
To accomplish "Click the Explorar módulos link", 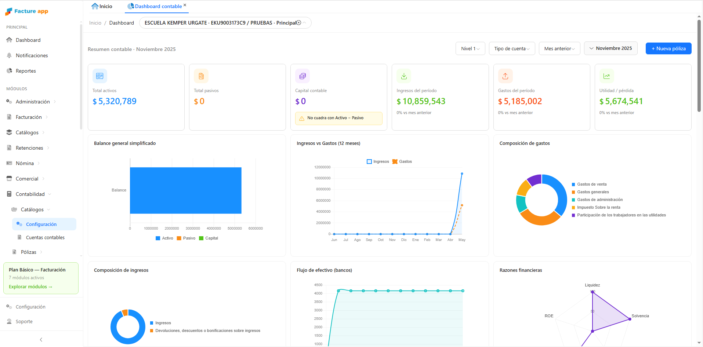I will pyautogui.click(x=30, y=286).
